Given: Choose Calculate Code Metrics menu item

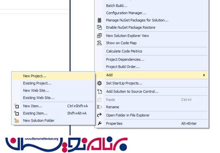Looking at the screenshot, I should tap(124, 51).
